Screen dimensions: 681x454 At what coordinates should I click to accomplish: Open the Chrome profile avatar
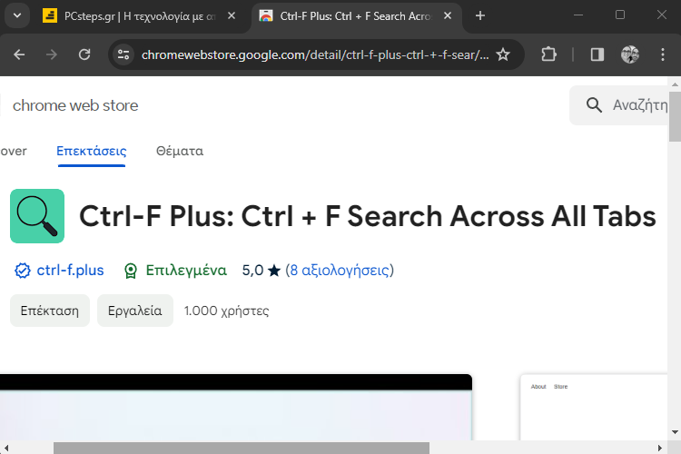tap(630, 54)
